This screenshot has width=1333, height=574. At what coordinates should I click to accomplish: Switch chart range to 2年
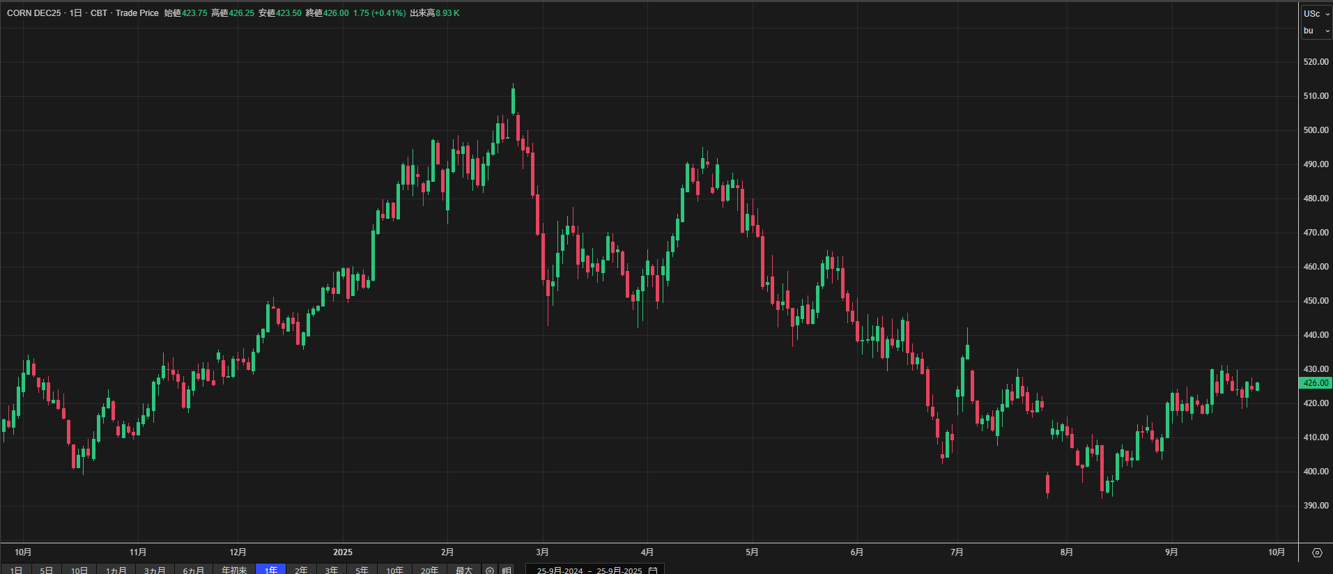click(x=301, y=570)
